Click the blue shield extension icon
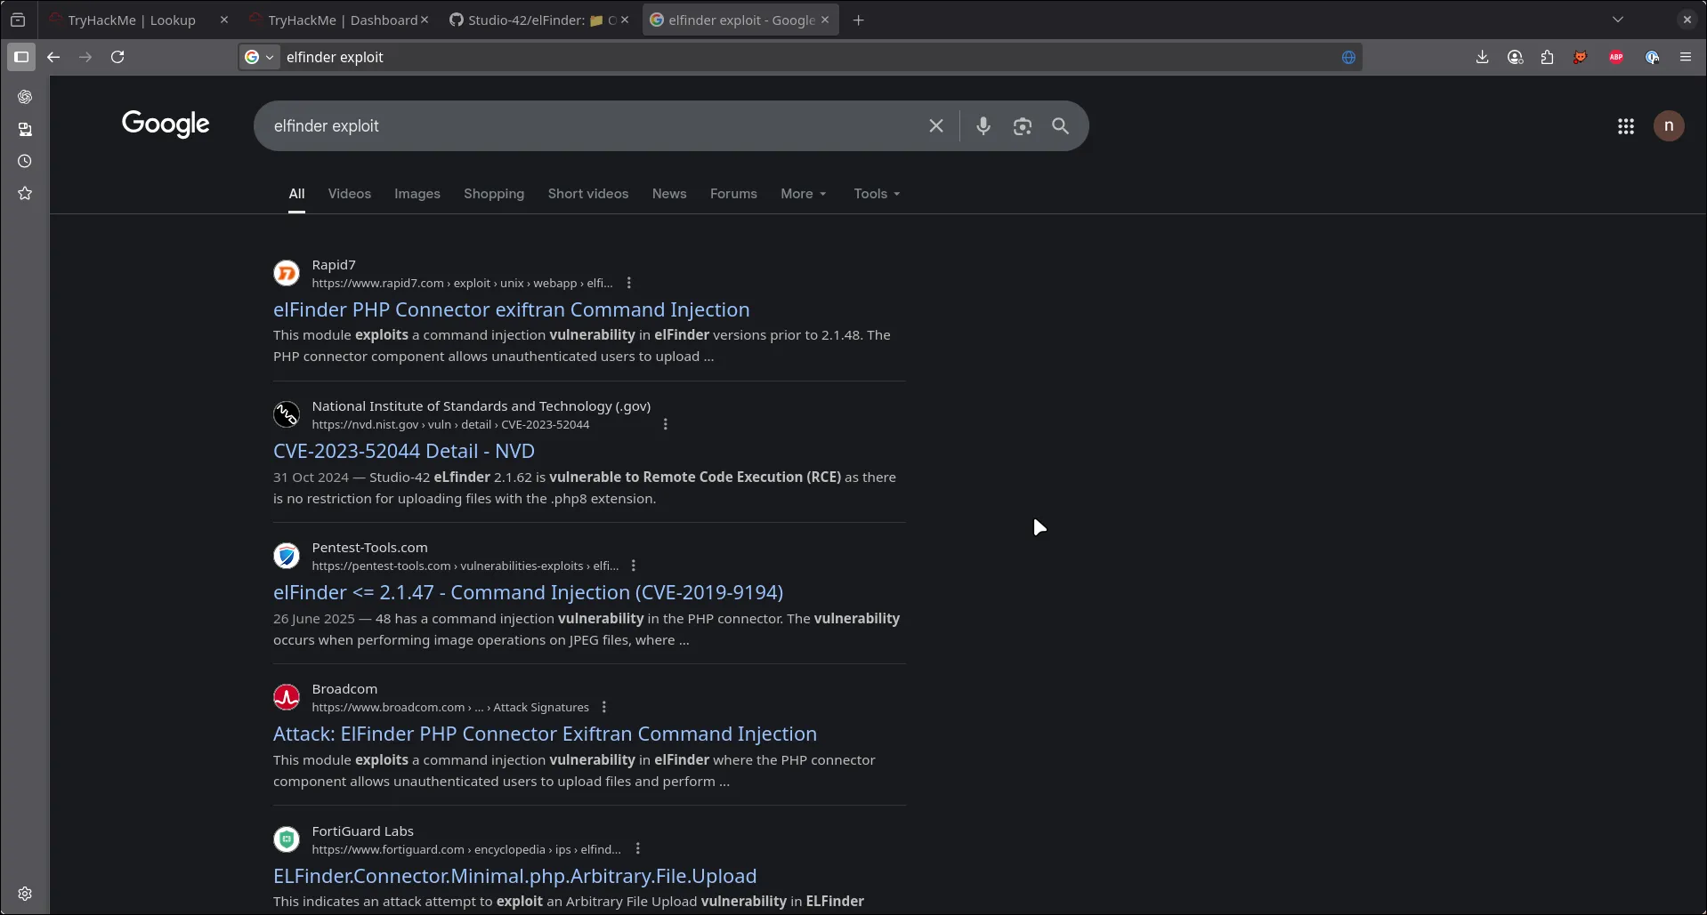 click(1652, 57)
